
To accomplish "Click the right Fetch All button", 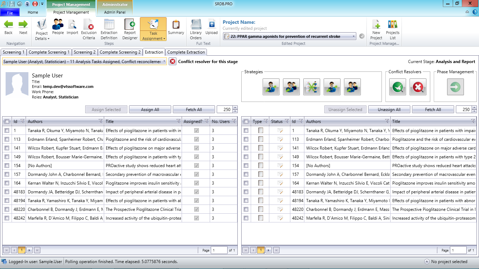I will tap(433, 109).
